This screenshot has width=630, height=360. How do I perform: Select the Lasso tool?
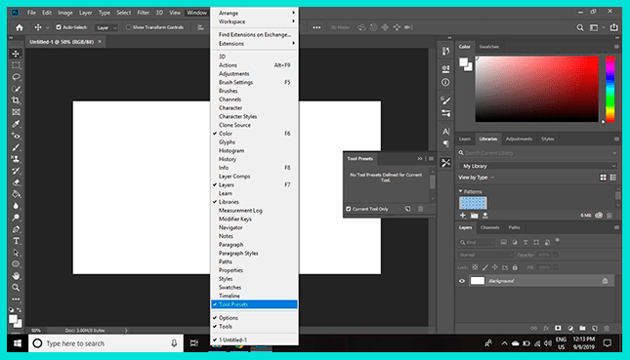point(16,77)
